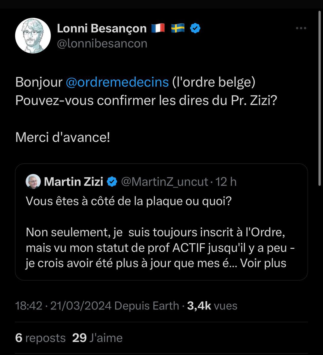Click the French flag emoji
This screenshot has width=323, height=355.
coord(158,28)
